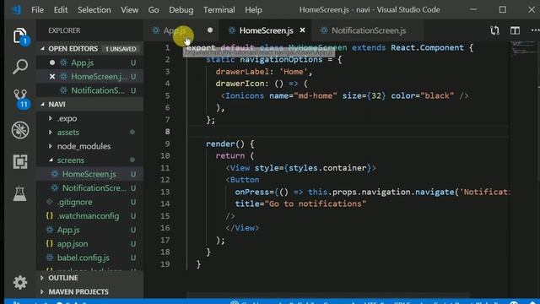
Task: Open the Selection menu
Action: tap(94, 10)
